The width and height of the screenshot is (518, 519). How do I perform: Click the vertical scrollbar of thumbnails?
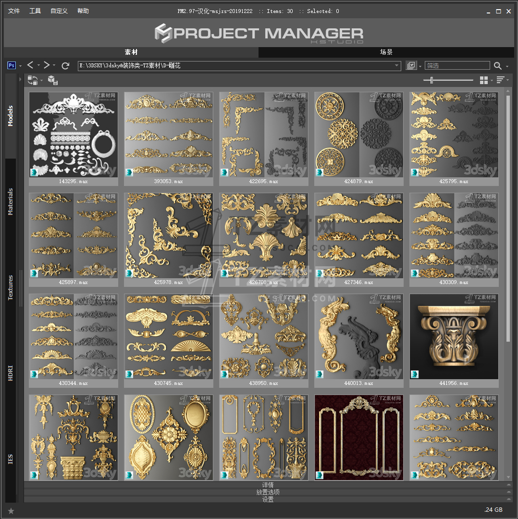point(508,219)
